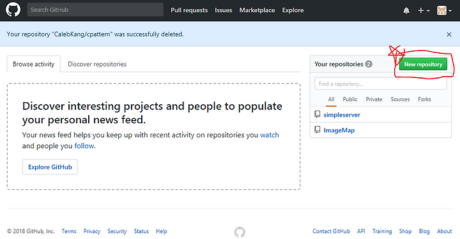Expand the plus create-new dropdown
The height and width of the screenshot is (239, 460).
[424, 11]
